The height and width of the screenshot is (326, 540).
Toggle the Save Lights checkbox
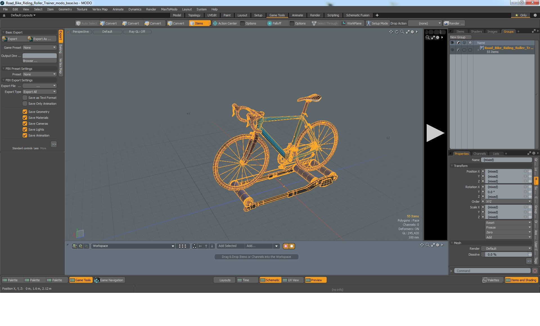tap(25, 129)
